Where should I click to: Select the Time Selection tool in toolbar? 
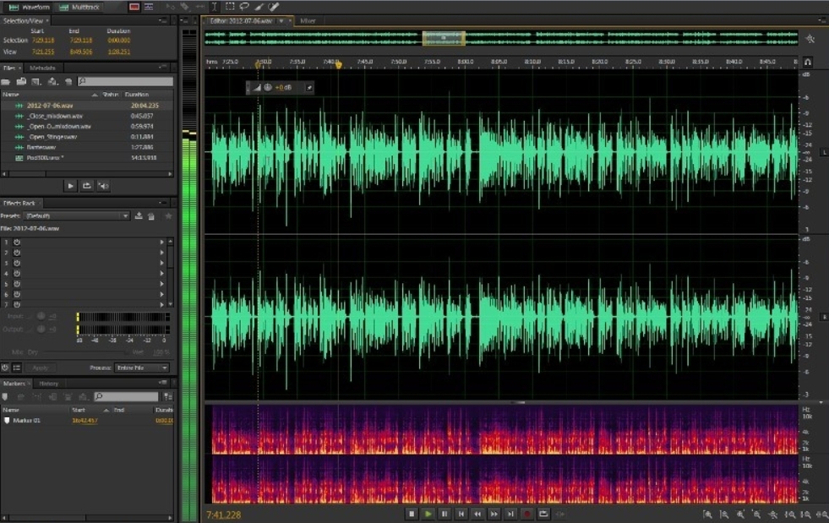tap(214, 7)
